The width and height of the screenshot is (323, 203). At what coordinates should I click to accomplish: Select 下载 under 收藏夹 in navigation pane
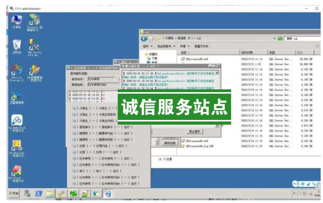click(x=154, y=58)
